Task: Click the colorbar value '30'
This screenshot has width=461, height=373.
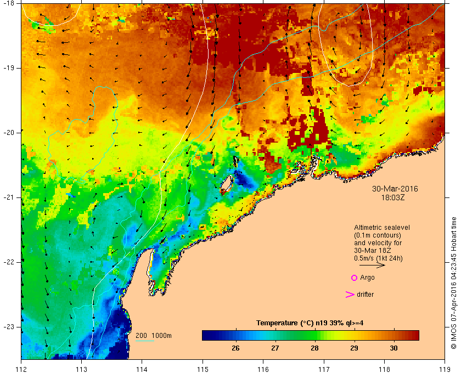Action: 393,348
